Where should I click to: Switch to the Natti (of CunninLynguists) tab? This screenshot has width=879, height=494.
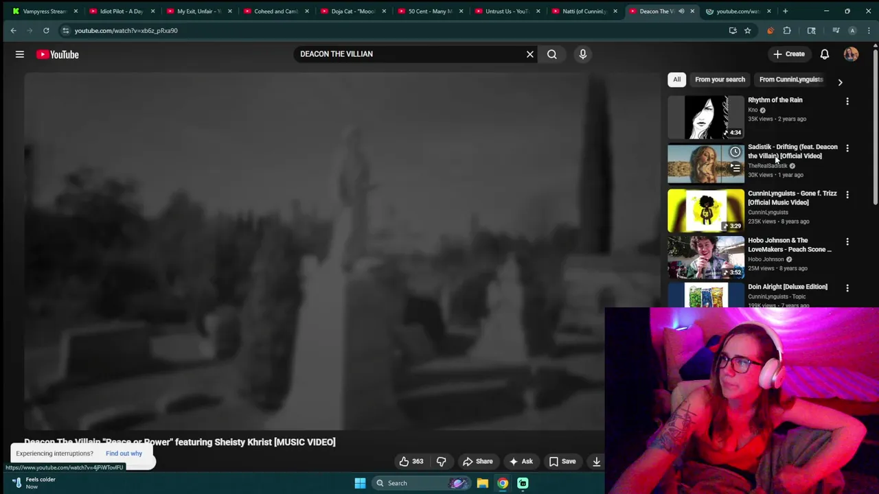pos(583,11)
